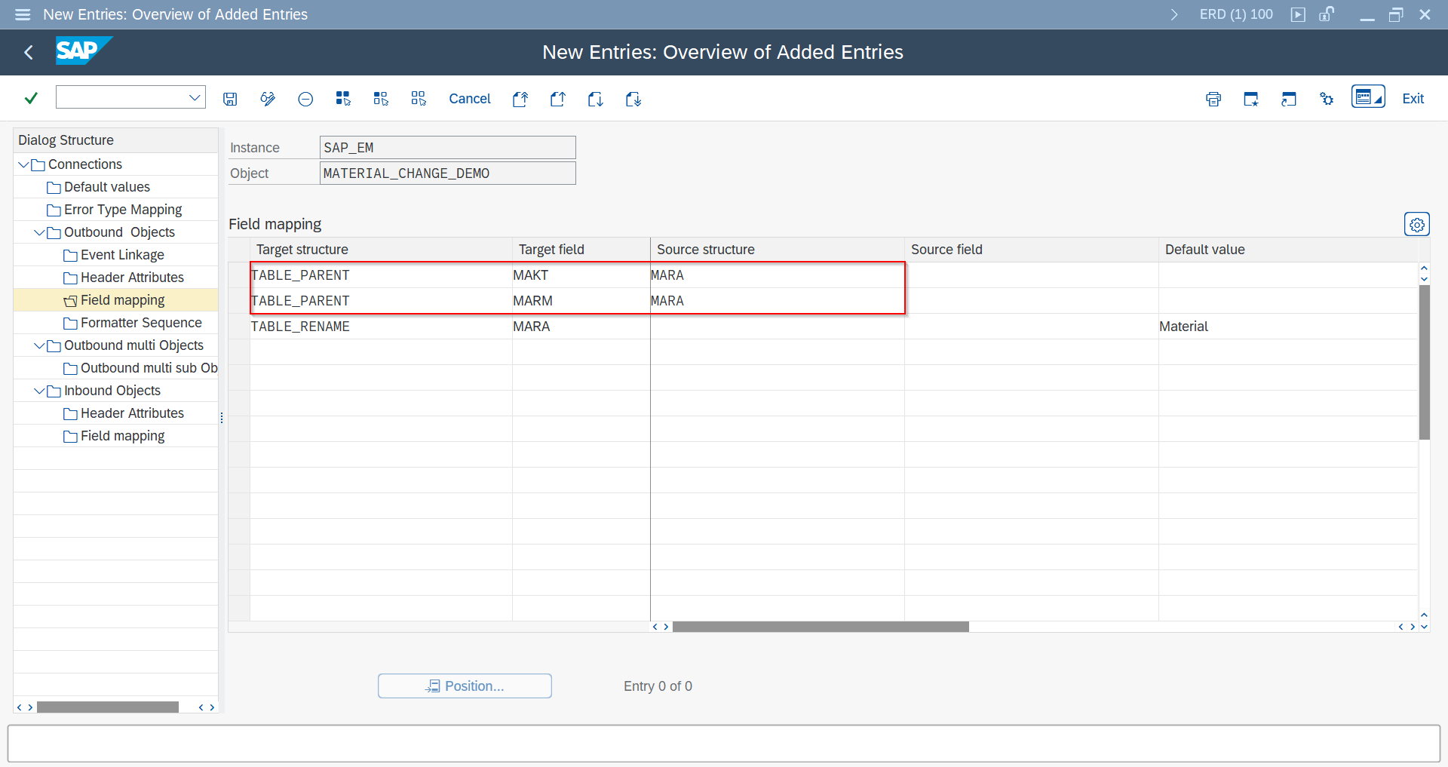Click the Target field column header
Viewport: 1448px width, 767px height.
pyautogui.click(x=581, y=250)
